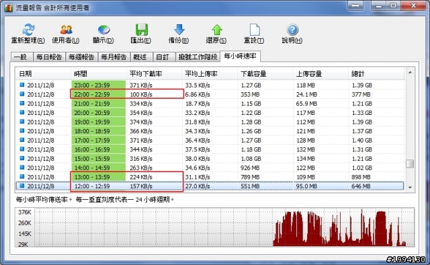The height and width of the screenshot is (265, 430).
Task: Select the 18:00 - 18:59 row
Action: point(210,131)
